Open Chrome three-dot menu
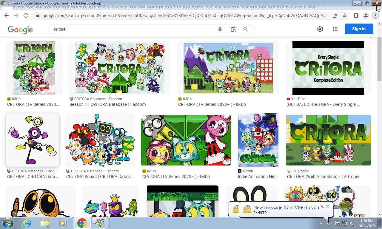 tap(375, 16)
